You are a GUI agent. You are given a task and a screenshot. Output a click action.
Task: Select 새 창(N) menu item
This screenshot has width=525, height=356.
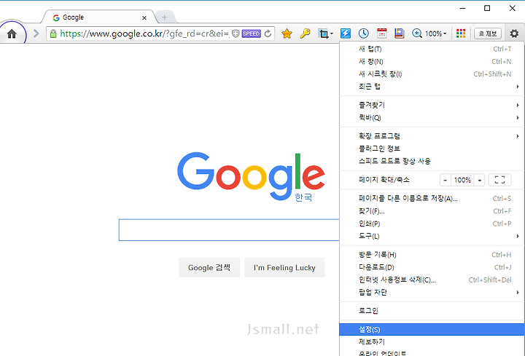432,61
